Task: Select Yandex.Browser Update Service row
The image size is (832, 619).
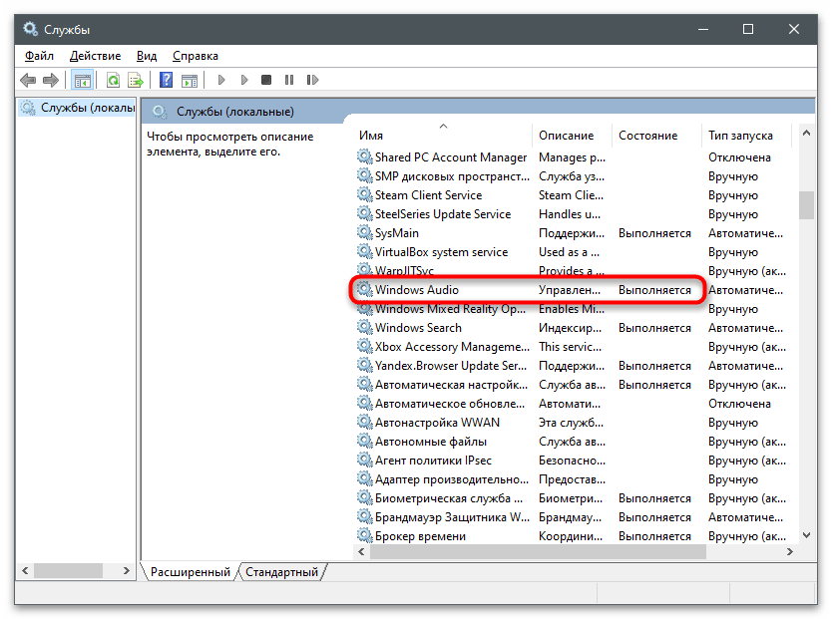Action: (573, 366)
